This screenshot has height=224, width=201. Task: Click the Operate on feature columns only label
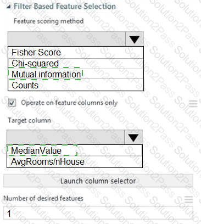[x=69, y=103]
